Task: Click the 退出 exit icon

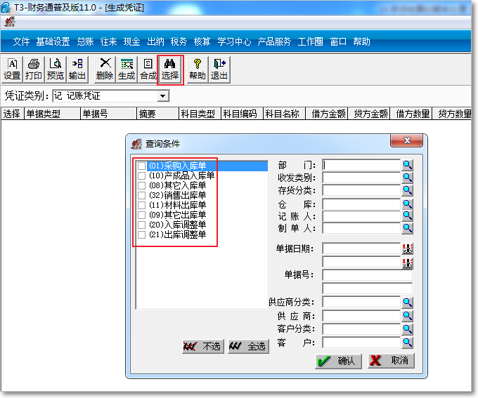Action: [219, 69]
